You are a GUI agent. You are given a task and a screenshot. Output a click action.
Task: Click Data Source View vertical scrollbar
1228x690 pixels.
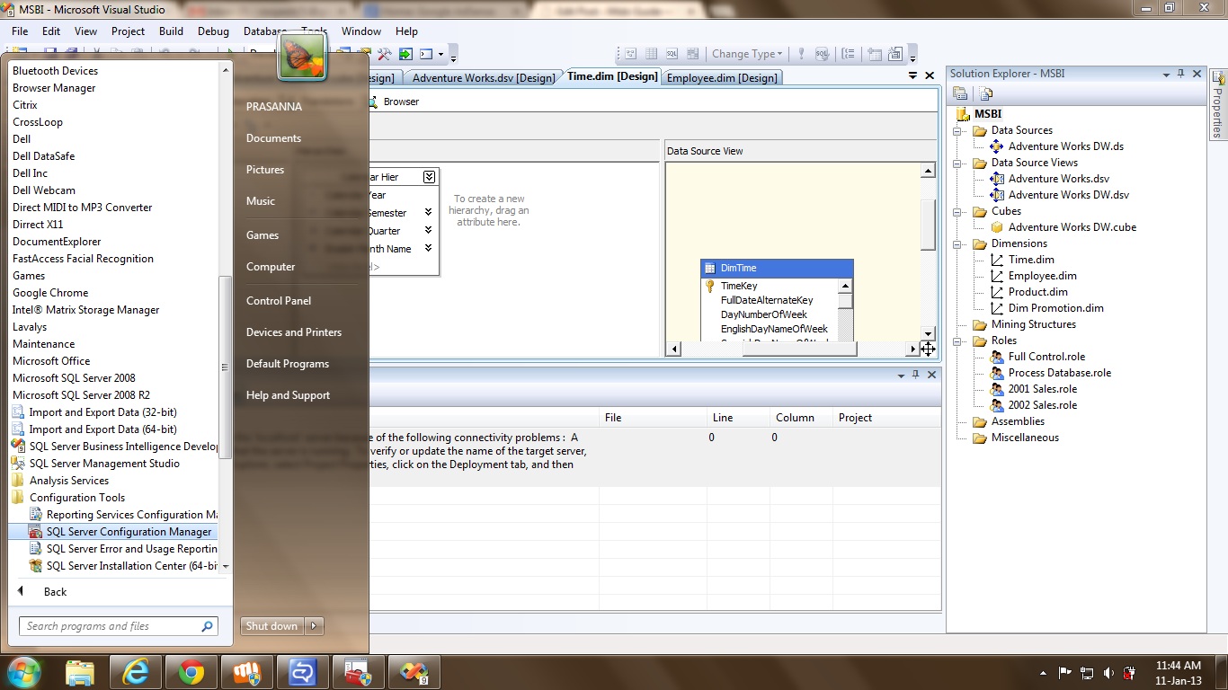coord(928,225)
